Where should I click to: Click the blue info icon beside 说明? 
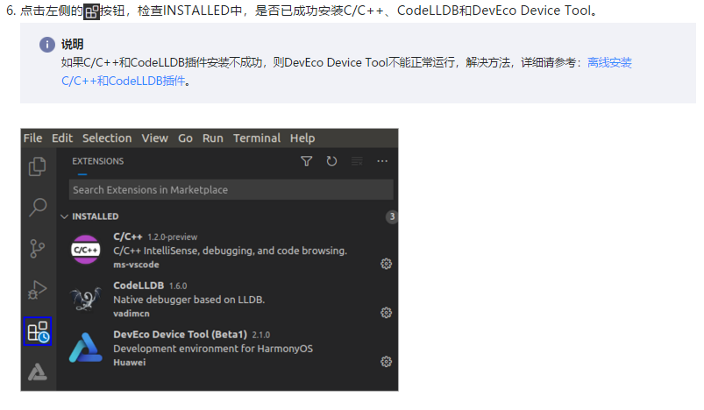(x=47, y=45)
